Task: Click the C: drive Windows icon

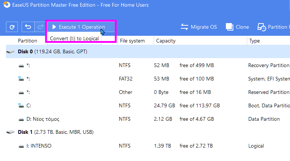Action: [21, 105]
